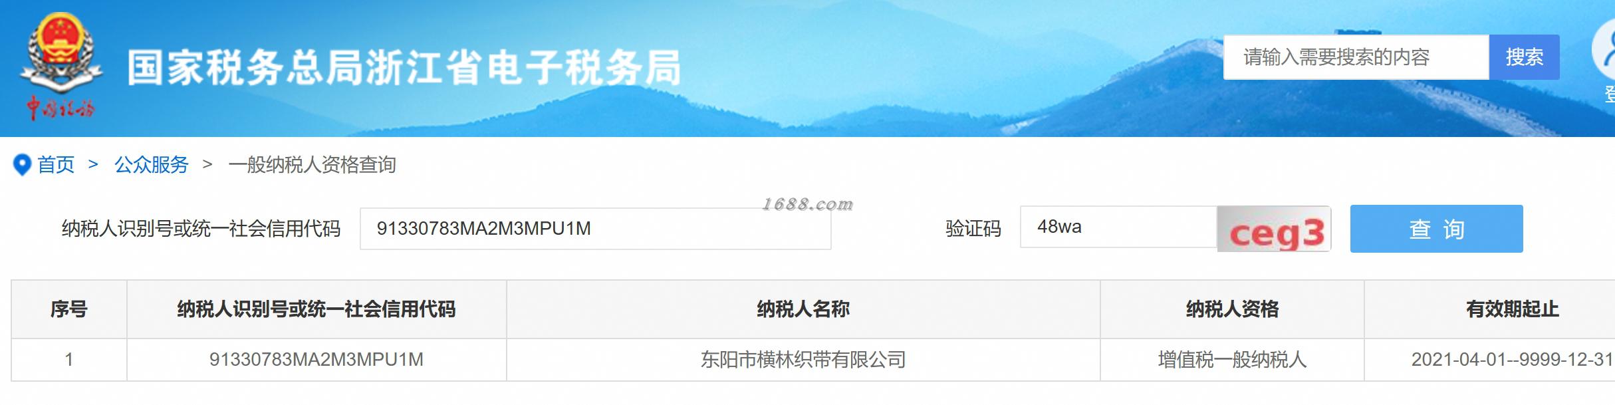The width and height of the screenshot is (1615, 405).
Task: Click the blue 搜索 search button
Action: pos(1524,57)
